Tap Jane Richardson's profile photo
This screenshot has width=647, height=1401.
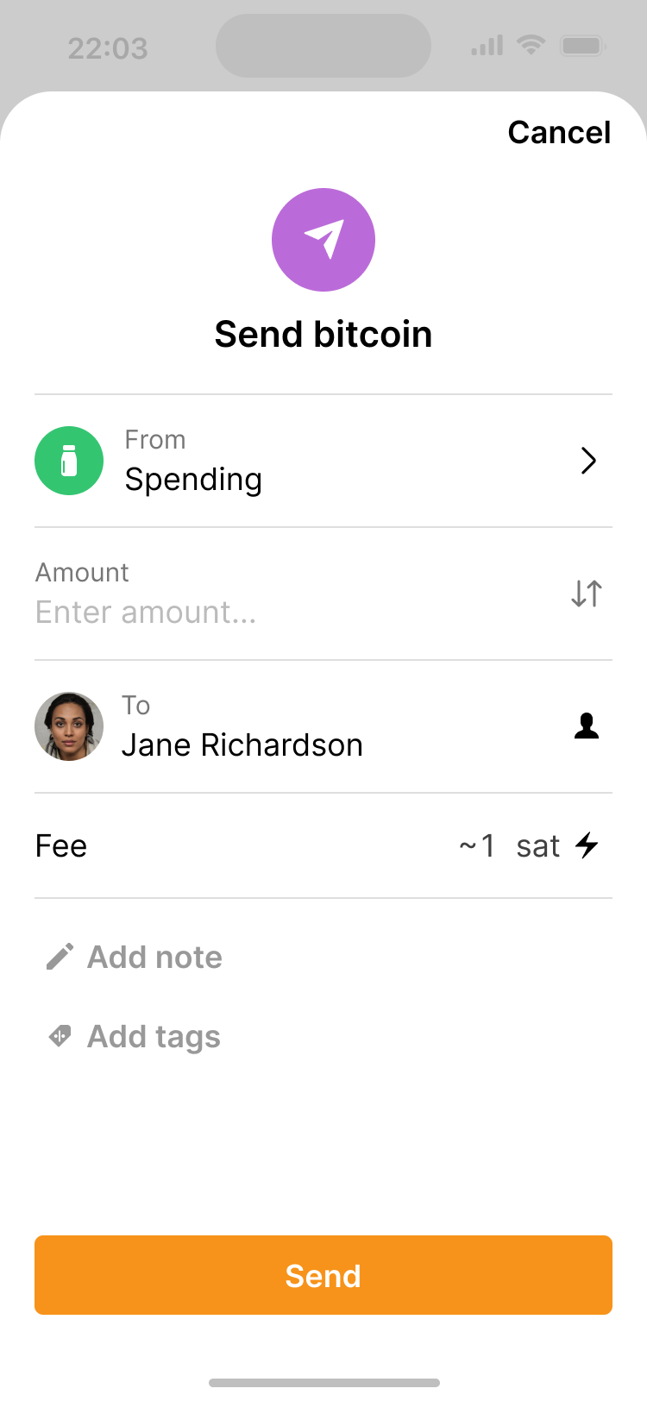point(69,726)
